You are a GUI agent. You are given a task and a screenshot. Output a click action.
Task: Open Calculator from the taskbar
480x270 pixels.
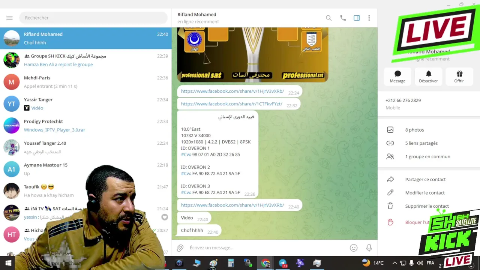[231, 263]
